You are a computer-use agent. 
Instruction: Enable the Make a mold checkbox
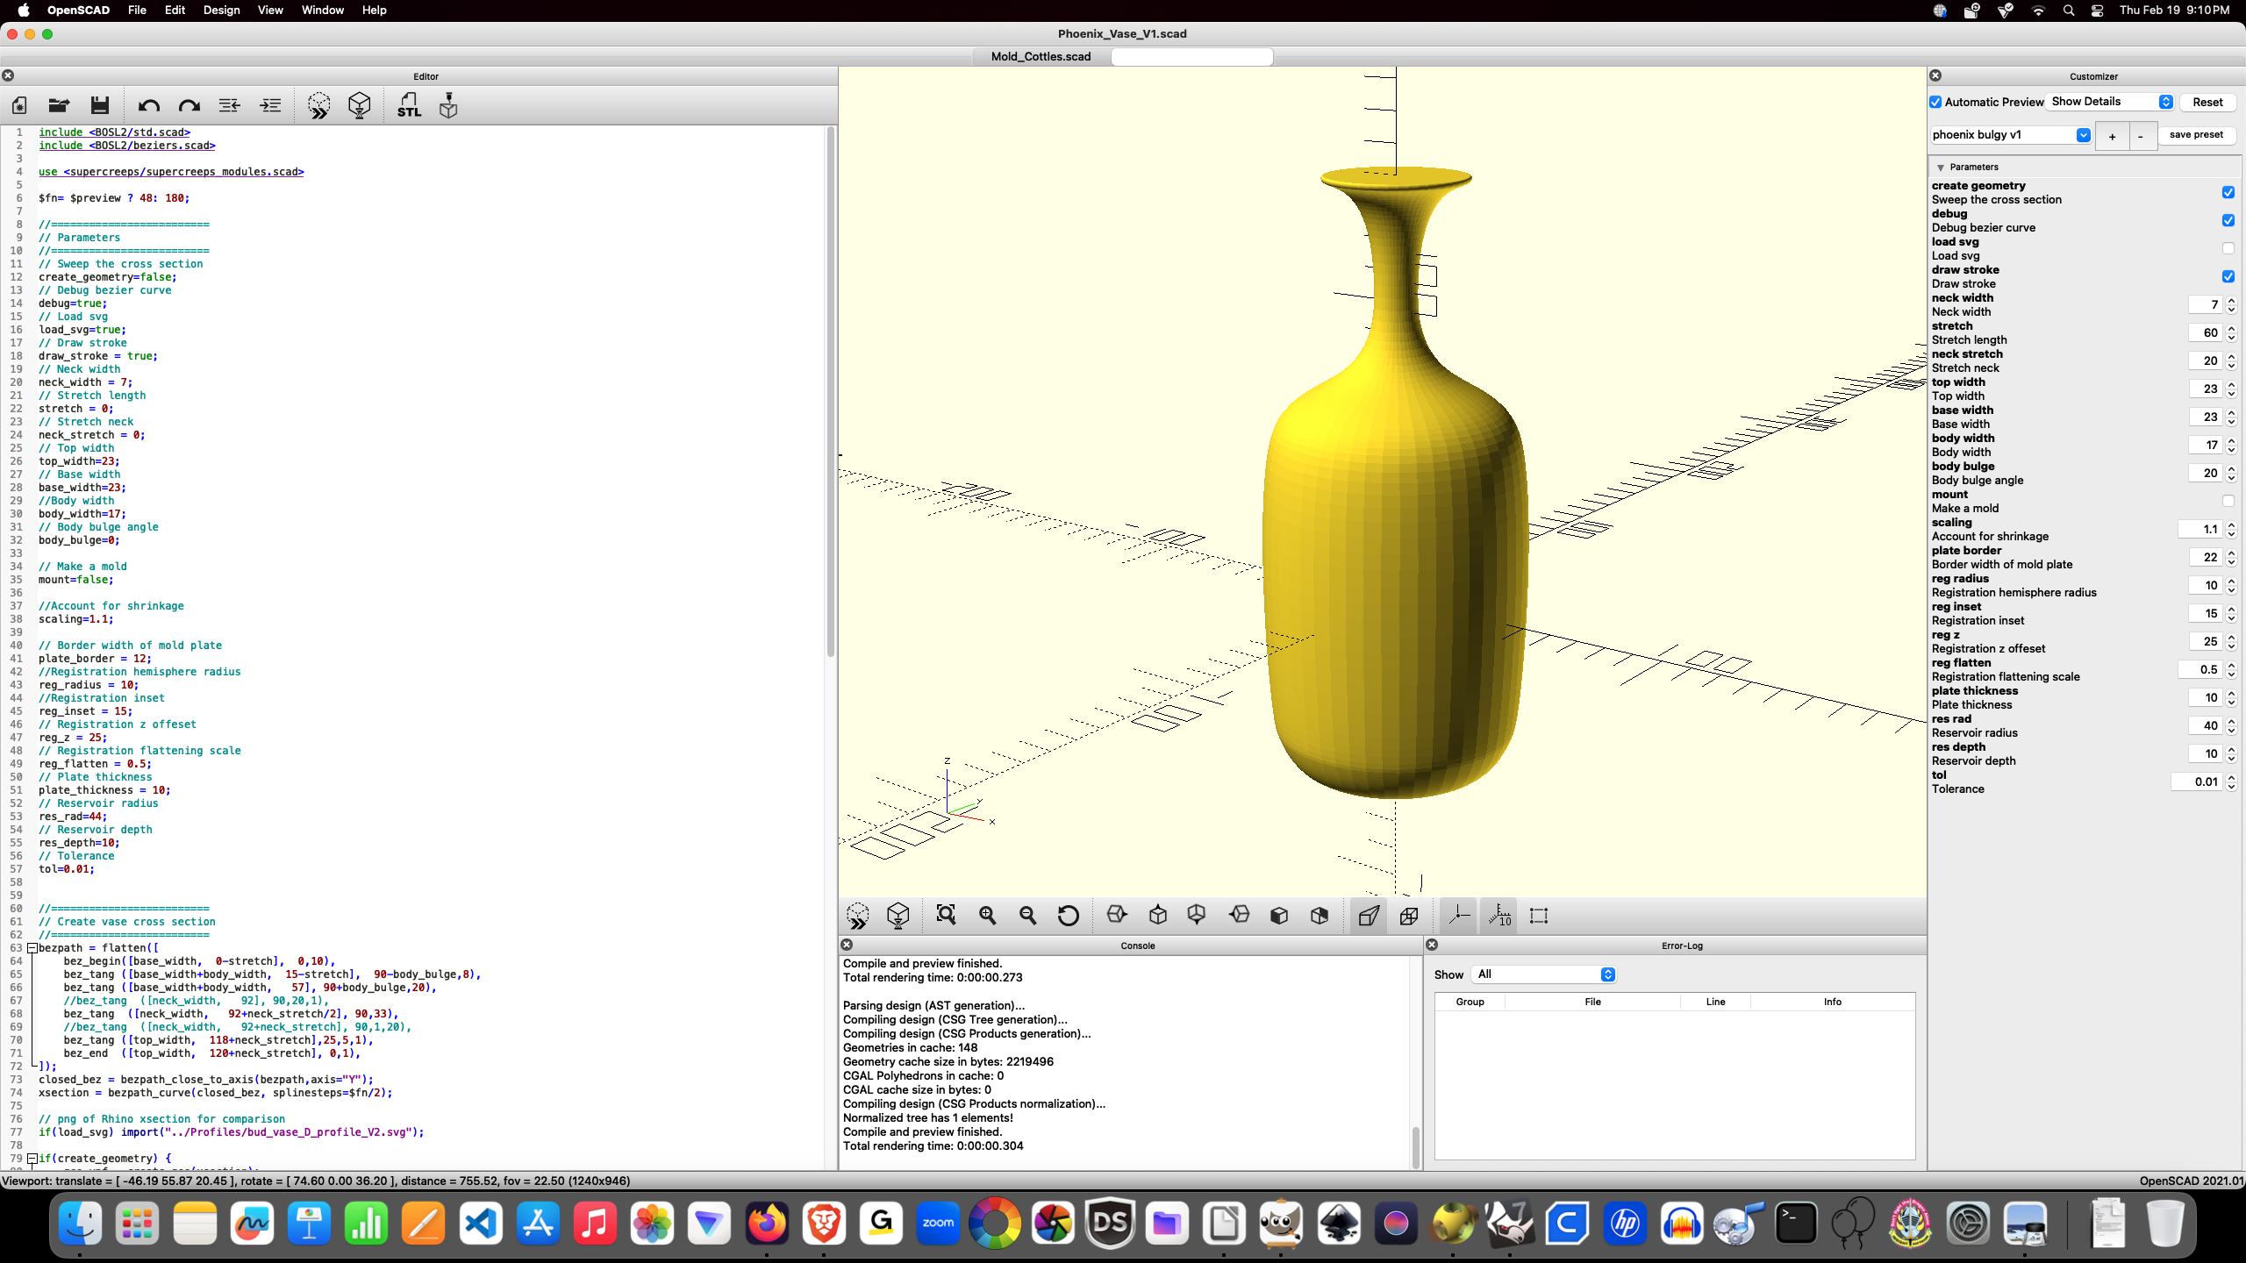tap(2228, 501)
